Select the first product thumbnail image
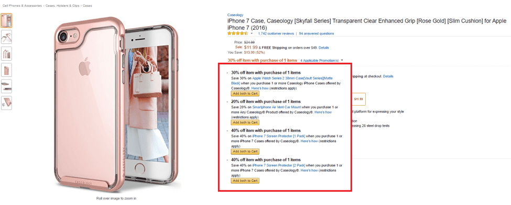The image size is (511, 205). 6,20
